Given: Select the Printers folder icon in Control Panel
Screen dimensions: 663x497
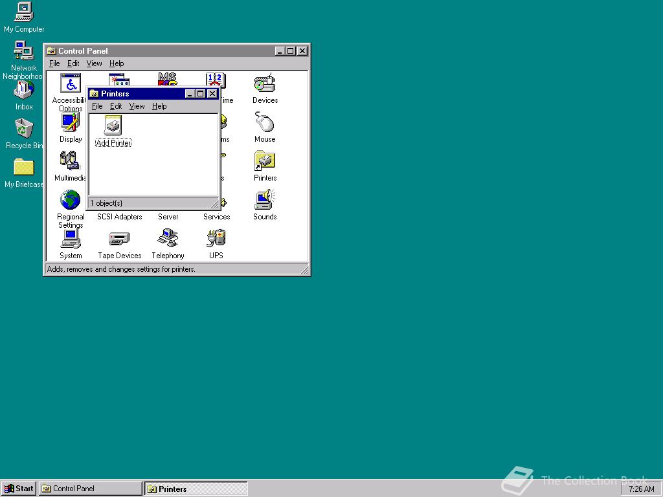Looking at the screenshot, I should pos(265,161).
